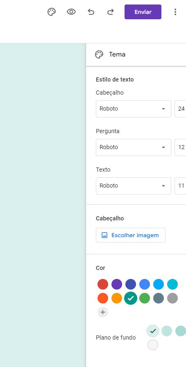Select the gray background color option
The height and width of the screenshot is (367, 186).
(x=153, y=345)
